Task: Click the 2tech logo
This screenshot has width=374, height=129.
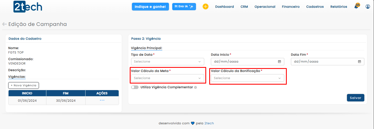Action: pos(28,7)
